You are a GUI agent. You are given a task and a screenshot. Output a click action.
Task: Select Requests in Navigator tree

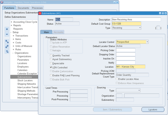[18, 29]
